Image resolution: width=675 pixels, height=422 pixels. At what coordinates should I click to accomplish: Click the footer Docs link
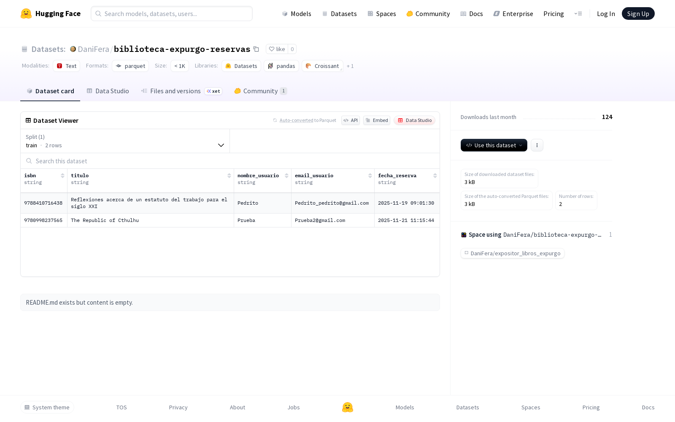pyautogui.click(x=648, y=407)
